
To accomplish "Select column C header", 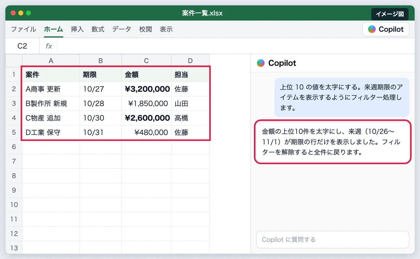I will pos(146,61).
